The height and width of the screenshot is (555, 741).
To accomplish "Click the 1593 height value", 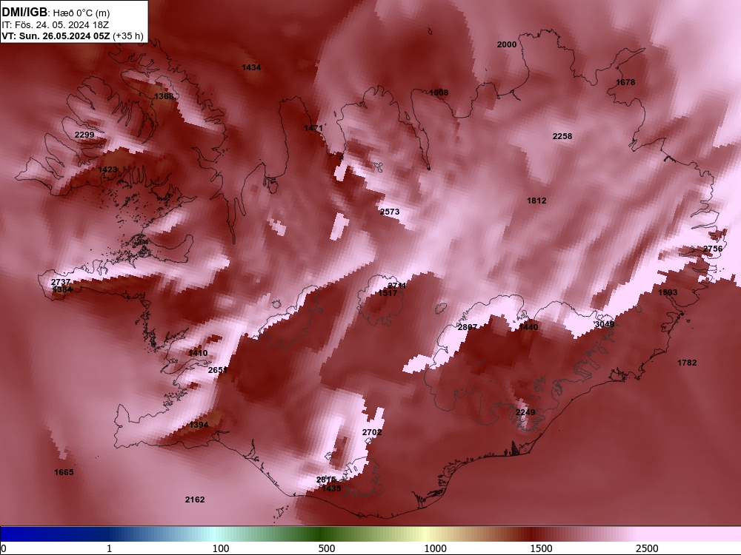I will pyautogui.click(x=668, y=292).
